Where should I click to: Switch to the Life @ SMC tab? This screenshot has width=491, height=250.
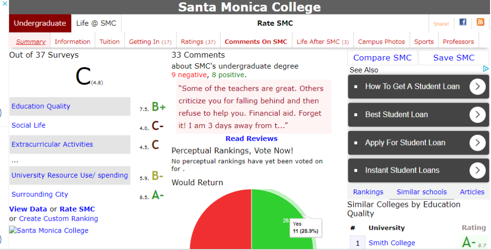coord(96,23)
